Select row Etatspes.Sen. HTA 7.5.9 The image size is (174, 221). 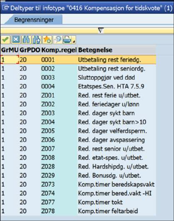78,87
